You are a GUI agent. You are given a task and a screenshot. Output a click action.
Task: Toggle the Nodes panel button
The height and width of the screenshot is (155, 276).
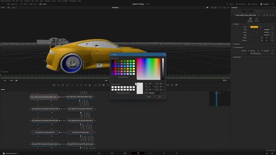click(43, 4)
